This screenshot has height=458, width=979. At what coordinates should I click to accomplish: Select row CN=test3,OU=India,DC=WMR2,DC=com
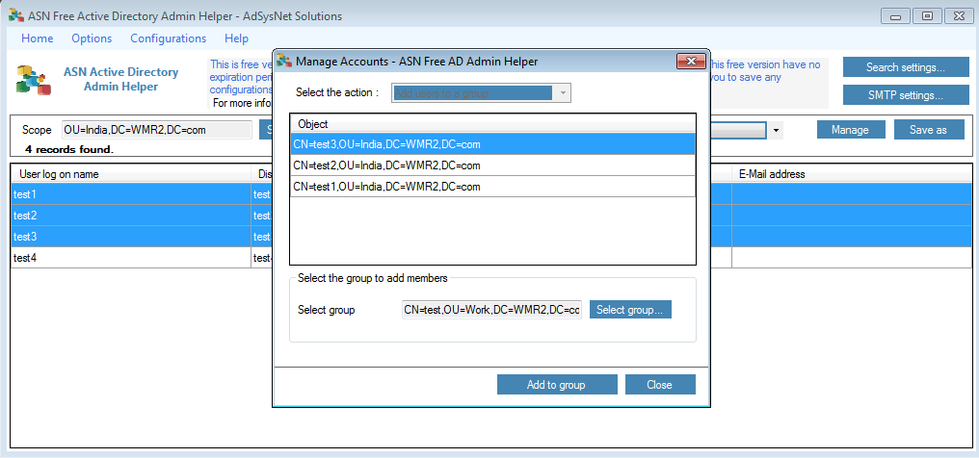click(x=492, y=144)
